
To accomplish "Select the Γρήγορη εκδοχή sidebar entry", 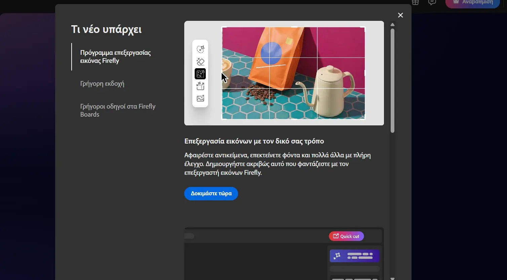I will point(102,83).
